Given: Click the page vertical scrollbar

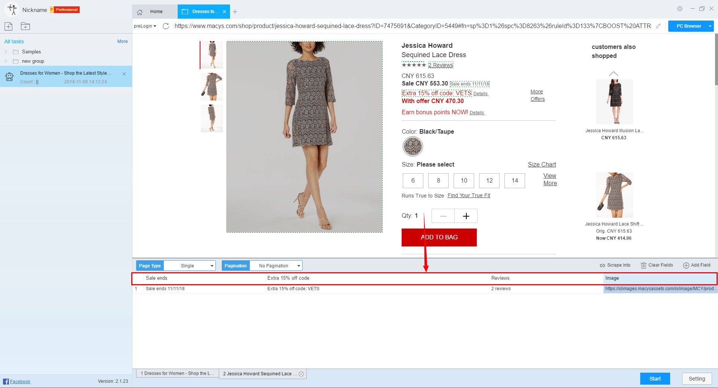Looking at the screenshot, I should pyautogui.click(x=716, y=60).
